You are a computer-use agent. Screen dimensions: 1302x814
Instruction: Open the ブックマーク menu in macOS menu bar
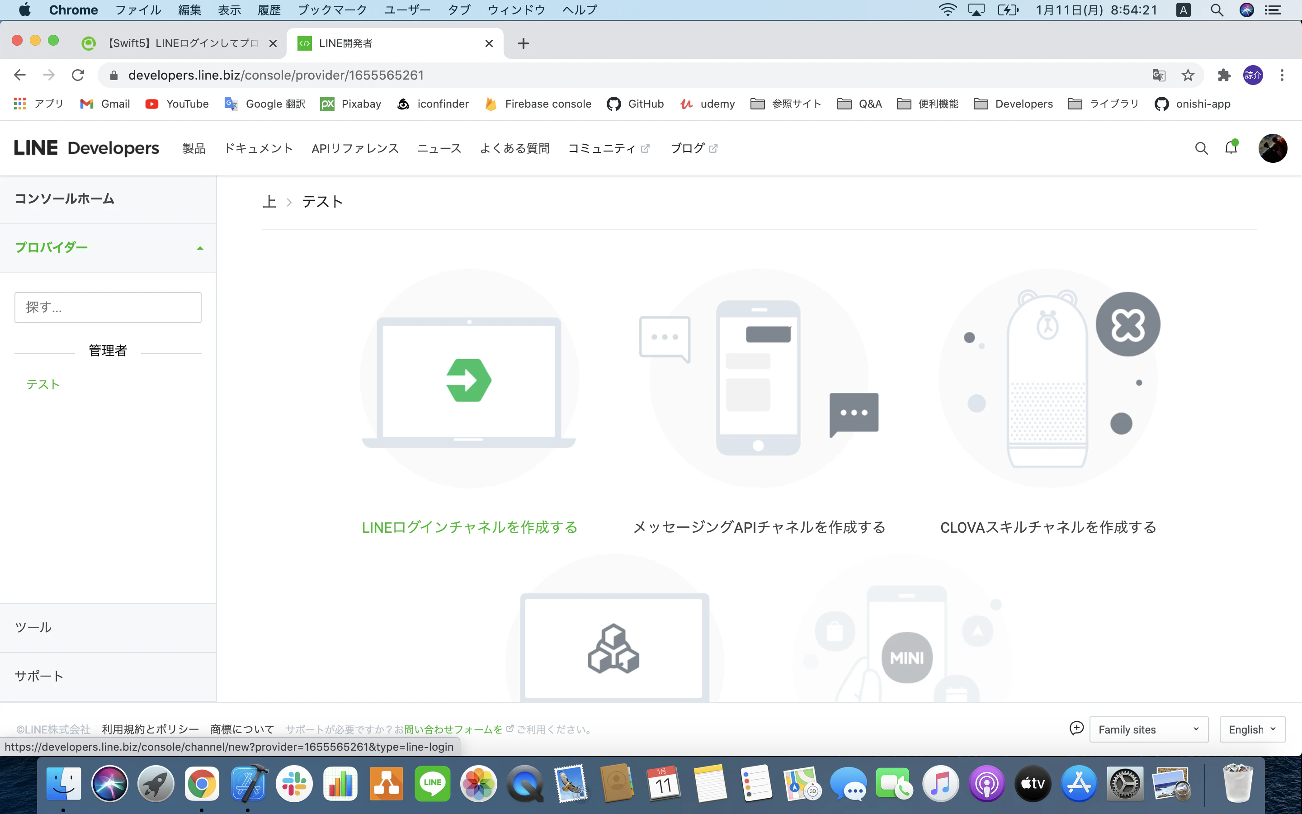pos(332,9)
